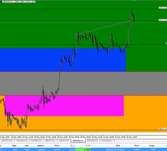
Task: Select the active USDCAD,H1 chart tab
Action: coord(78,141)
